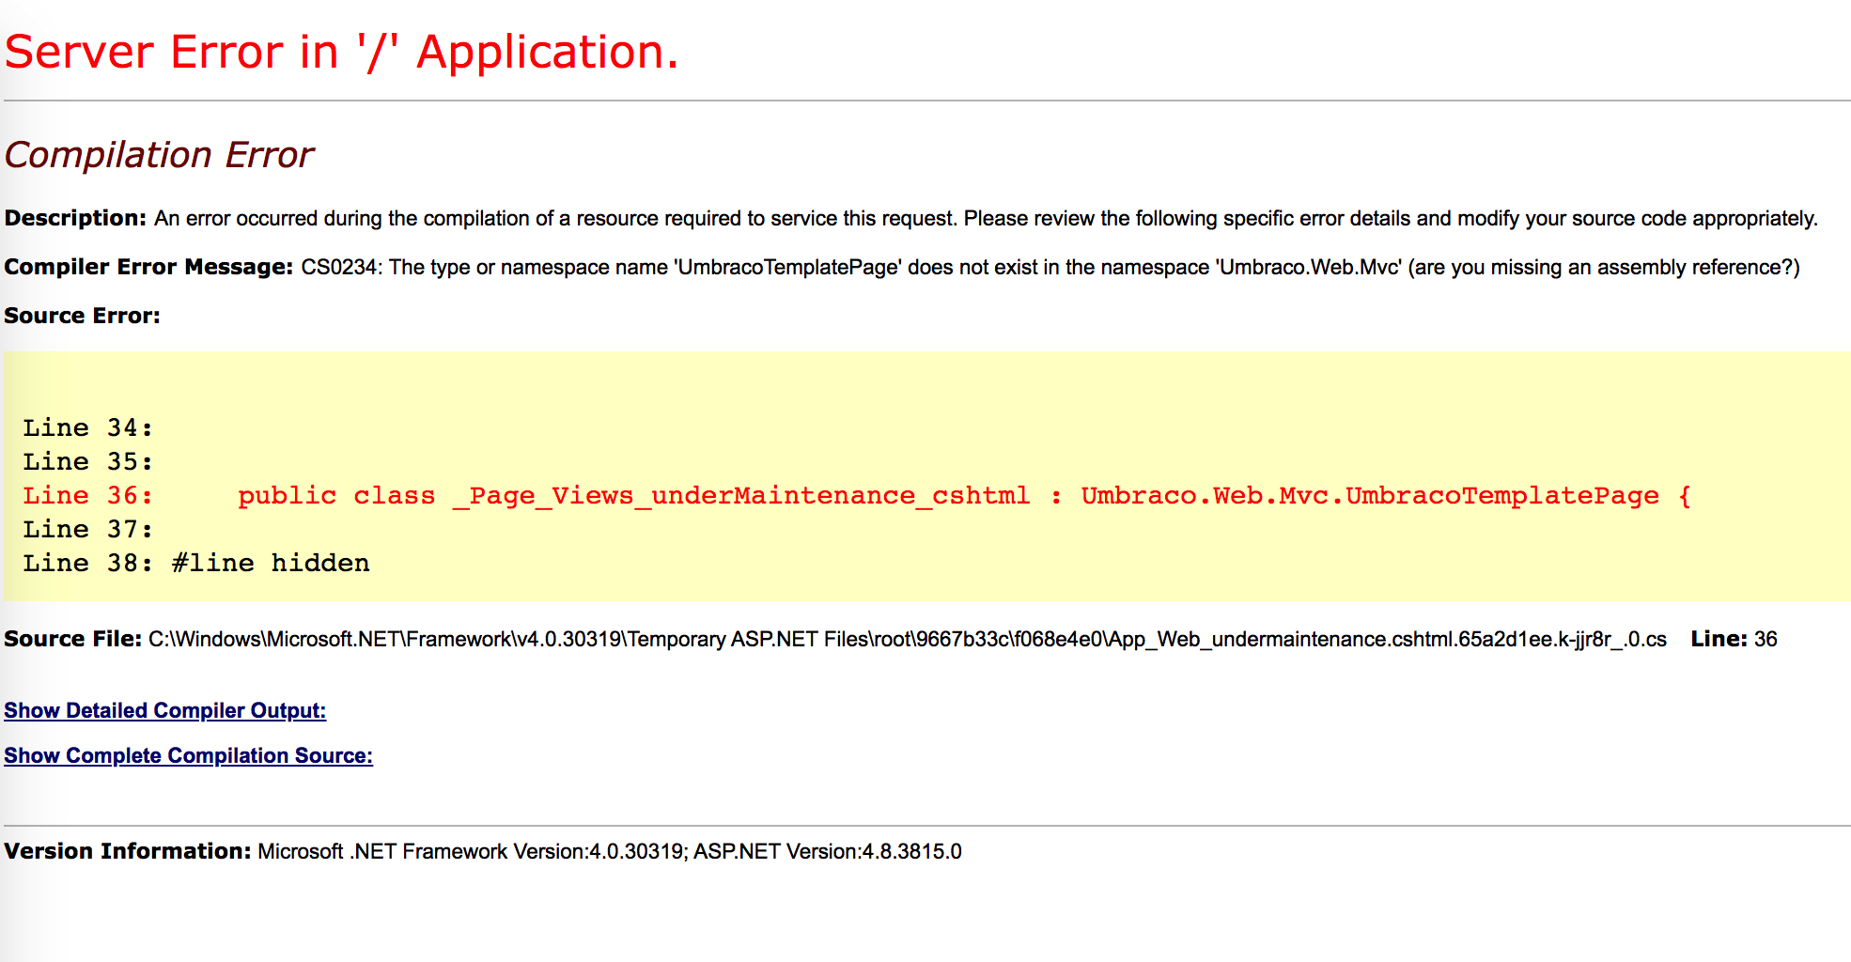Click the 'Server Error in '/' Application.' heading
Screen dimensions: 1851x962
pyautogui.click(x=341, y=52)
